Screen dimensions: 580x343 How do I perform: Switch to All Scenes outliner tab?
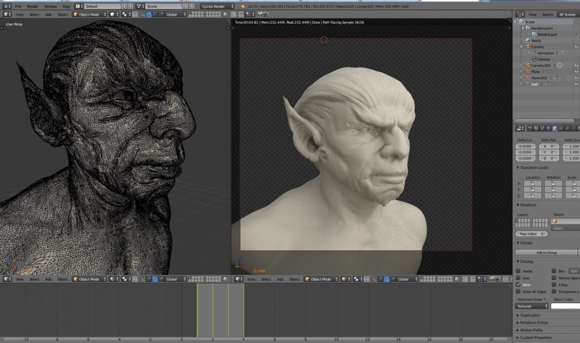click(x=567, y=14)
